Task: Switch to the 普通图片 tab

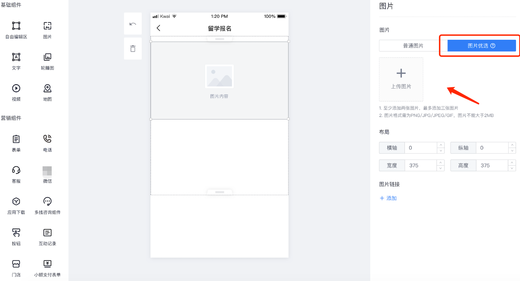Action: point(413,46)
